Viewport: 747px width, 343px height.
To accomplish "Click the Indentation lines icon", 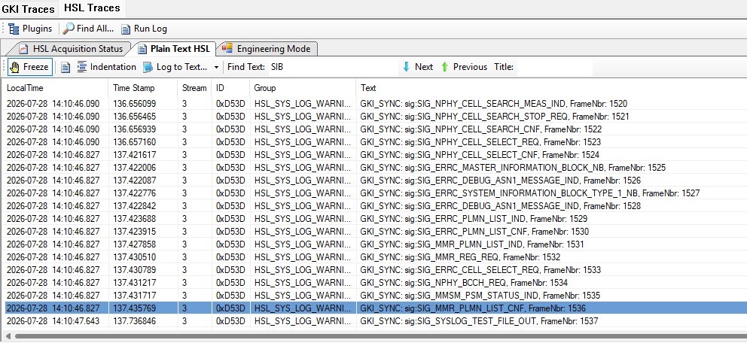I will [82, 67].
